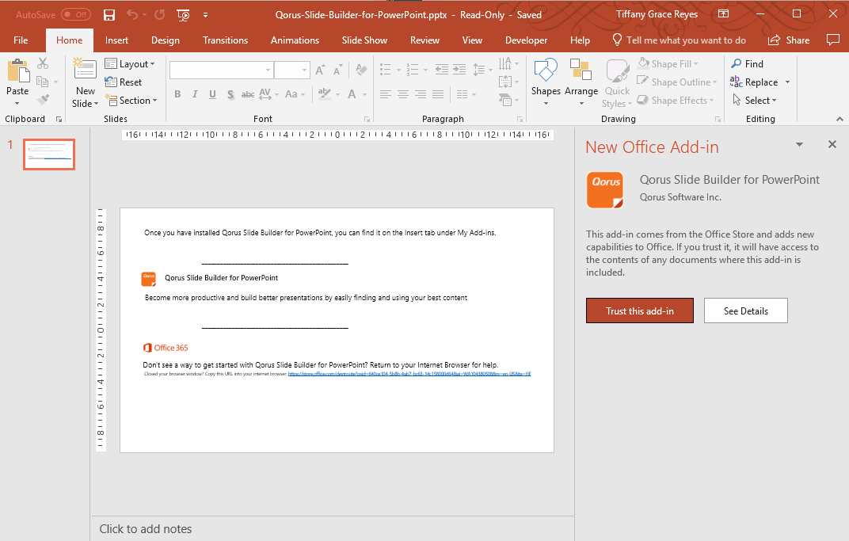This screenshot has width=849, height=541.
Task: Switch to the Animations tab
Action: pos(295,40)
